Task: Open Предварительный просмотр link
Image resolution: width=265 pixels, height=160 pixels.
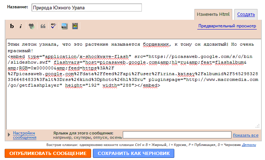Action: (227, 26)
